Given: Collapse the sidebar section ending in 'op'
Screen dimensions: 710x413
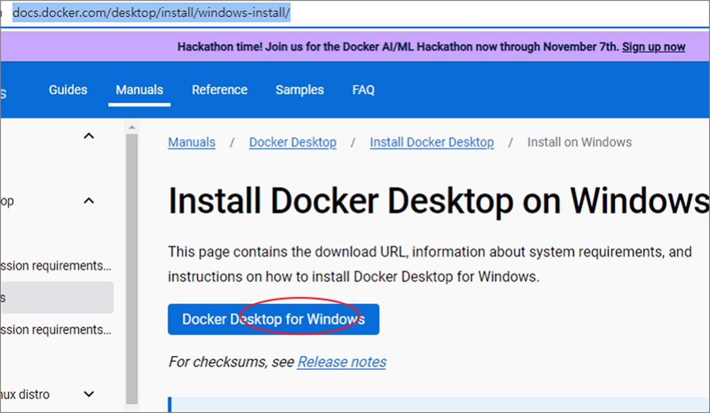Looking at the screenshot, I should pyautogui.click(x=89, y=200).
